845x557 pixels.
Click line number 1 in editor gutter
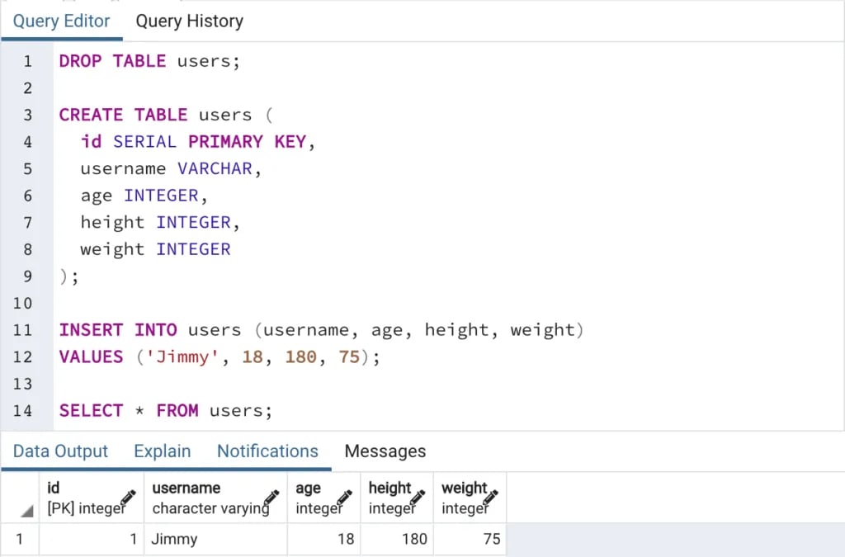[27, 61]
